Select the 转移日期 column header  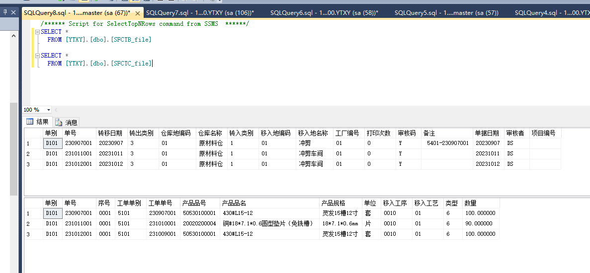click(x=109, y=133)
